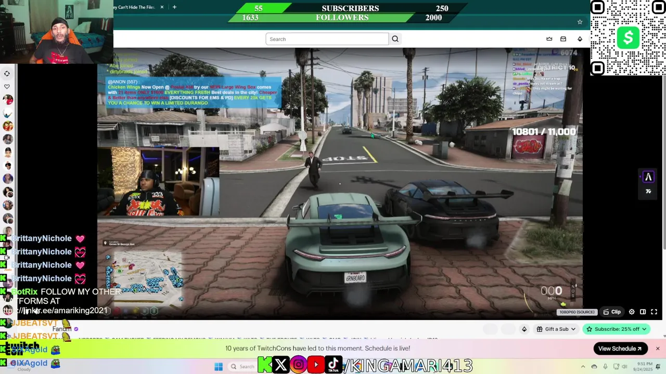Click the Instagram icon overlay
This screenshot has height=374, width=666.
pyautogui.click(x=298, y=365)
